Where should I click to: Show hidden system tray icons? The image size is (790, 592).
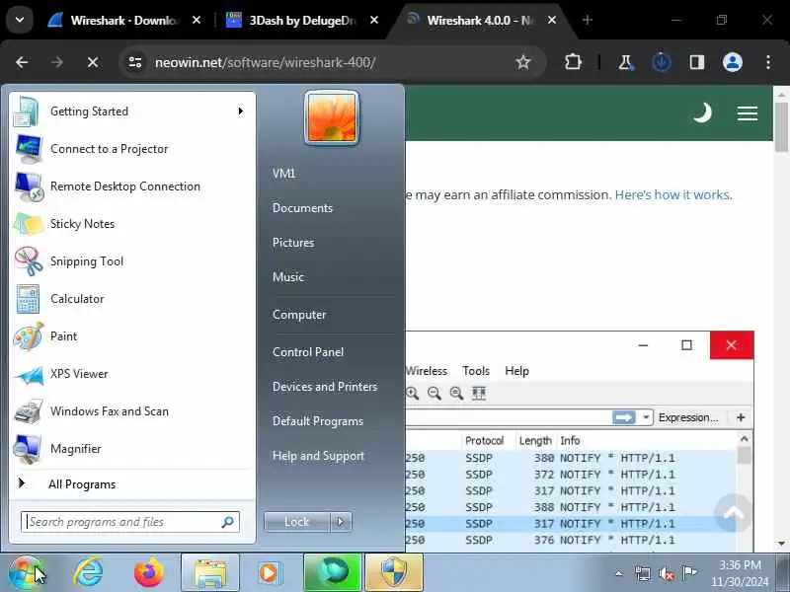coord(619,573)
